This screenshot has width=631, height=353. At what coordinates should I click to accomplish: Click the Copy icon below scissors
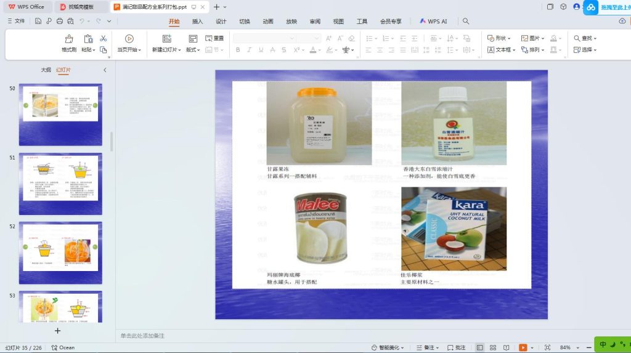point(104,50)
